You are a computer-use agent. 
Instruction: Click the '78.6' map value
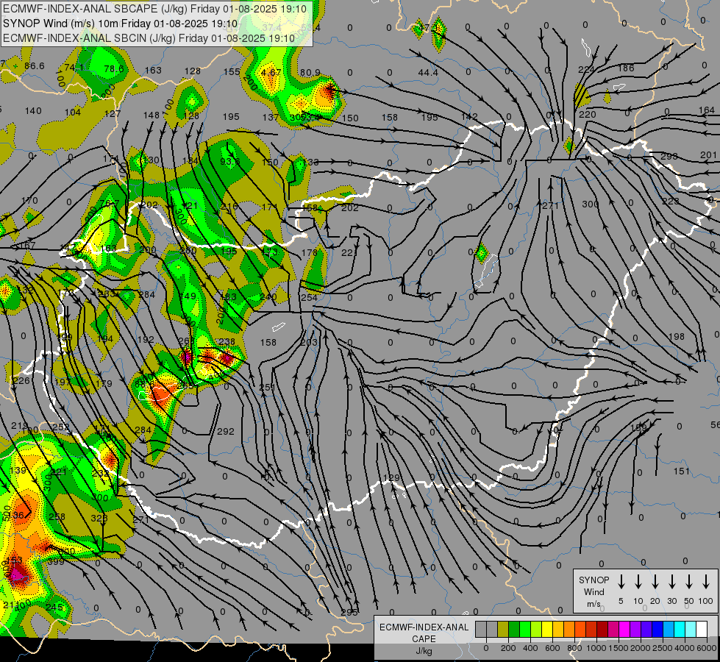coord(114,69)
